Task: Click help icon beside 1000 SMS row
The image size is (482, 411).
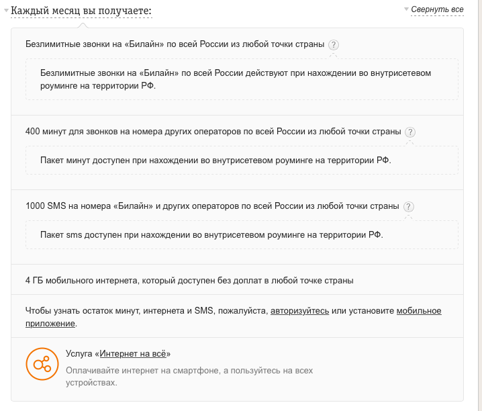Action: [x=409, y=207]
